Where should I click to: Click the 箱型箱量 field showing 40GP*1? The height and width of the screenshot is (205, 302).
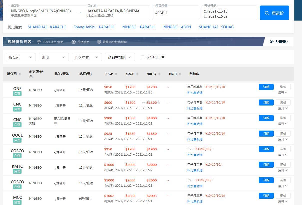(x=175, y=13)
